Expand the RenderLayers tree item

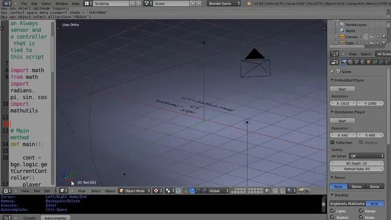coord(337,24)
